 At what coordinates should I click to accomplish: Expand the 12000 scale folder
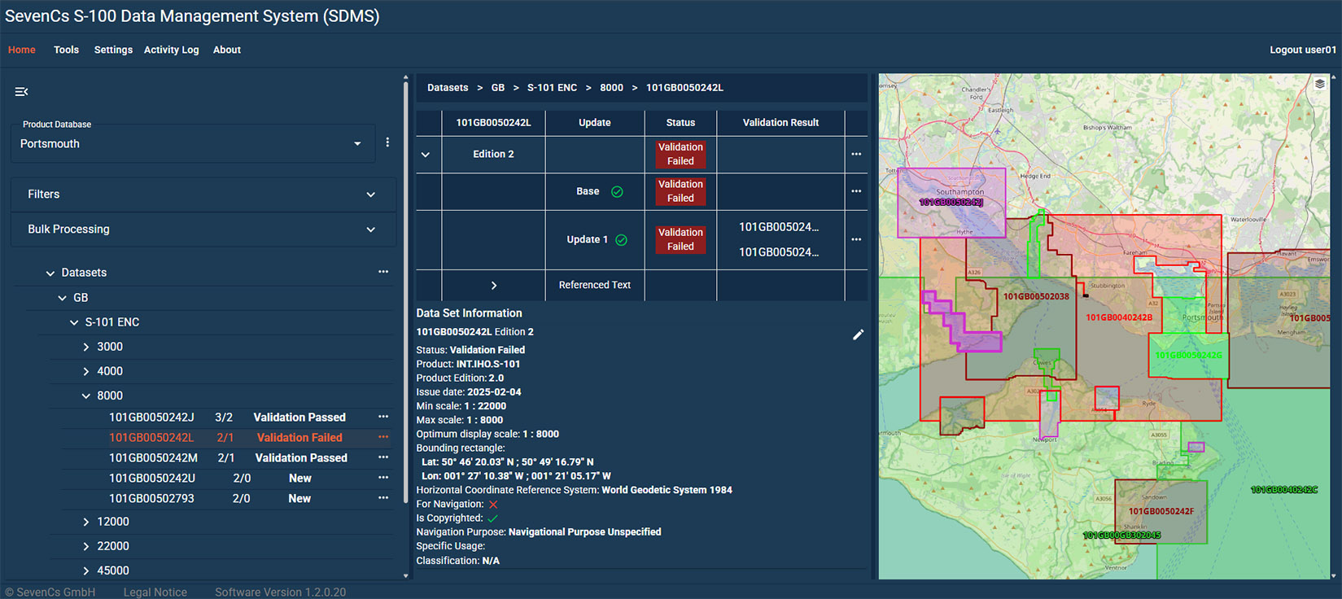(86, 522)
